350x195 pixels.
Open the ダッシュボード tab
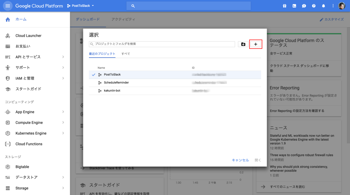tap(88, 19)
